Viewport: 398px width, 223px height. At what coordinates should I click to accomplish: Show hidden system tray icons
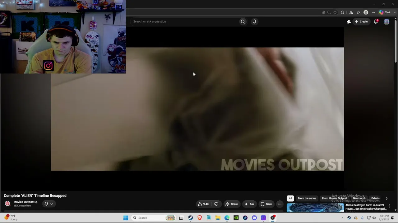point(342,218)
